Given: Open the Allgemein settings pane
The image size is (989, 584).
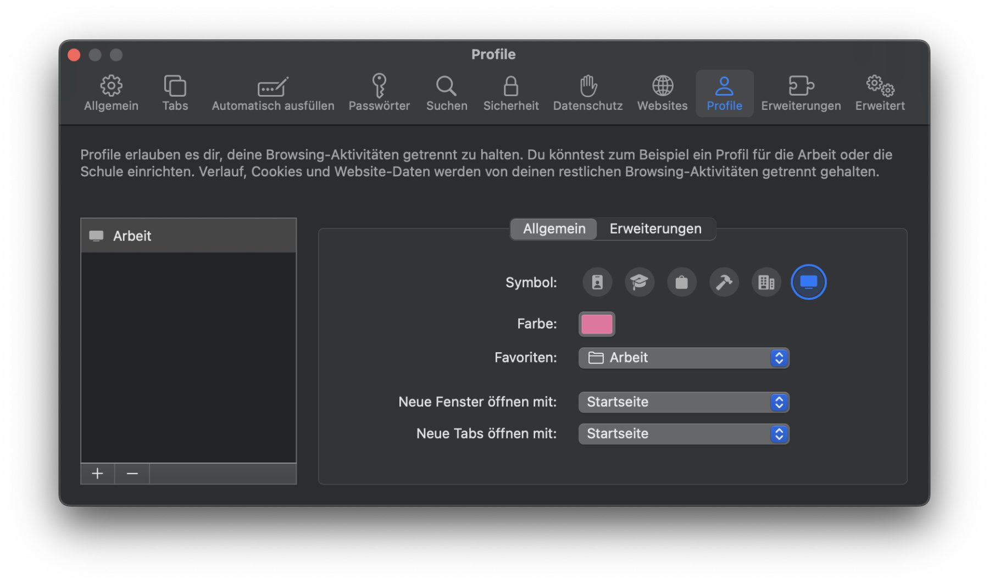Looking at the screenshot, I should pyautogui.click(x=111, y=93).
